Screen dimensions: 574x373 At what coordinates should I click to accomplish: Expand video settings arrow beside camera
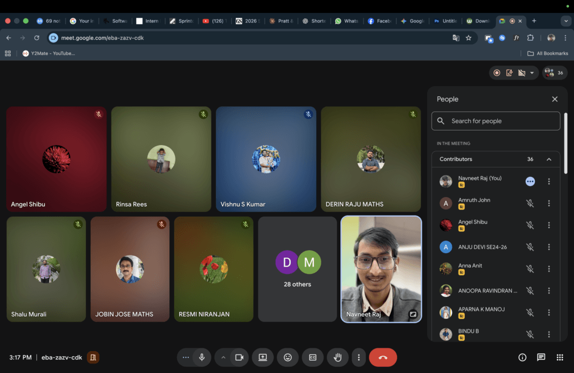pyautogui.click(x=223, y=357)
